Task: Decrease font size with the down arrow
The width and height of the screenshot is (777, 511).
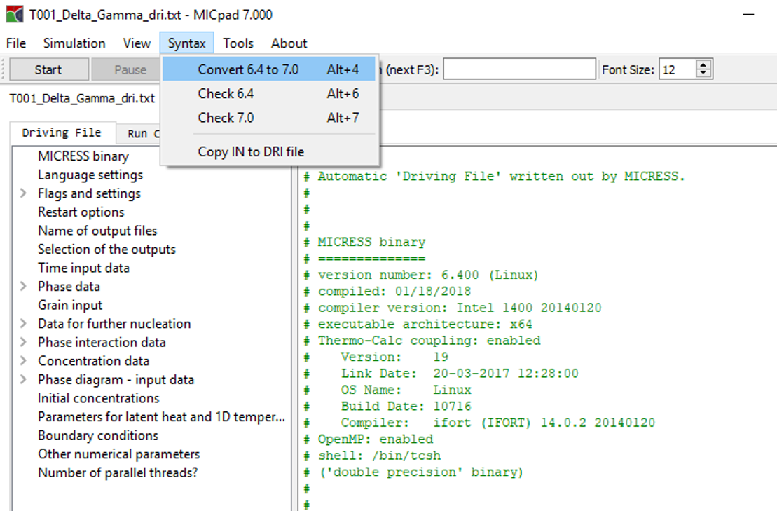Action: coord(704,74)
